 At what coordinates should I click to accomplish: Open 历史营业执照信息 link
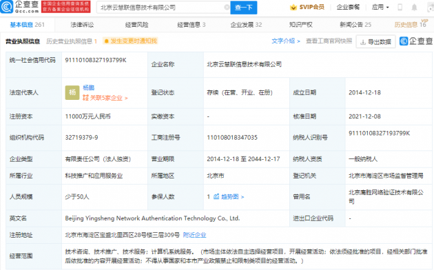point(72,41)
